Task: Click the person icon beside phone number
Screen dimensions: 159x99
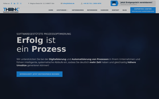Action: tap(82, 3)
